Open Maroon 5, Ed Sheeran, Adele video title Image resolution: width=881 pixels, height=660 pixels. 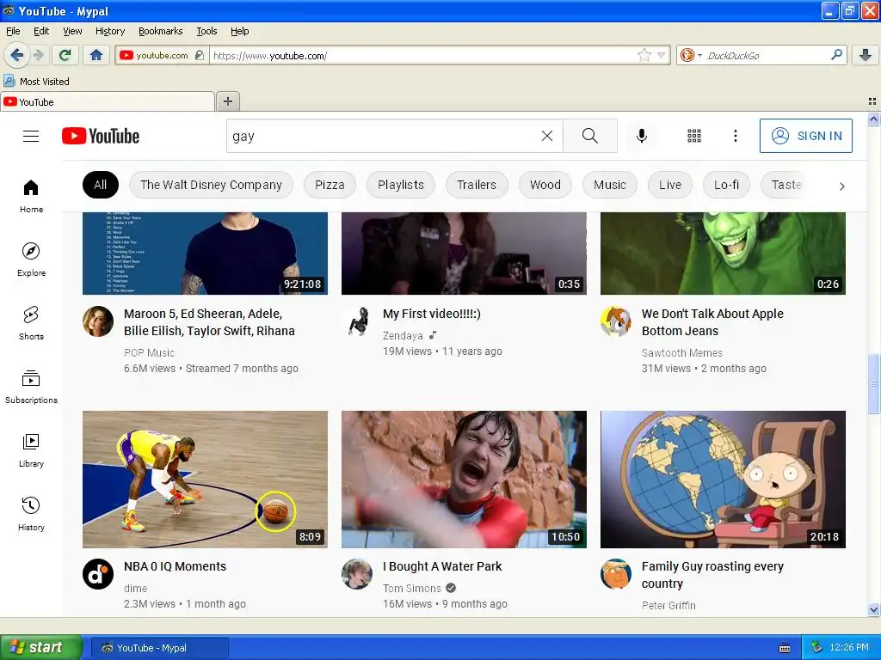209,322
